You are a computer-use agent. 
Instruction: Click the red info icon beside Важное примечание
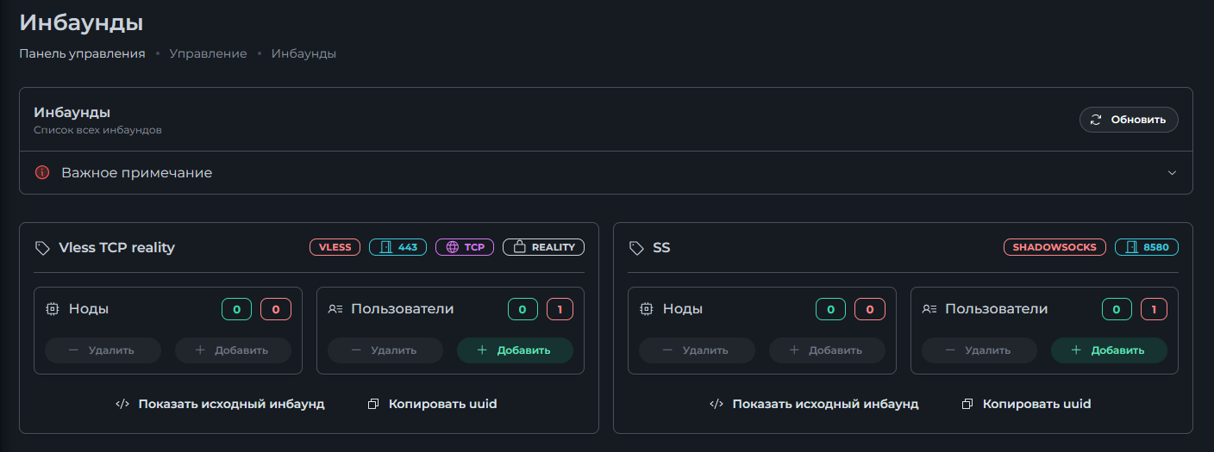click(x=42, y=172)
